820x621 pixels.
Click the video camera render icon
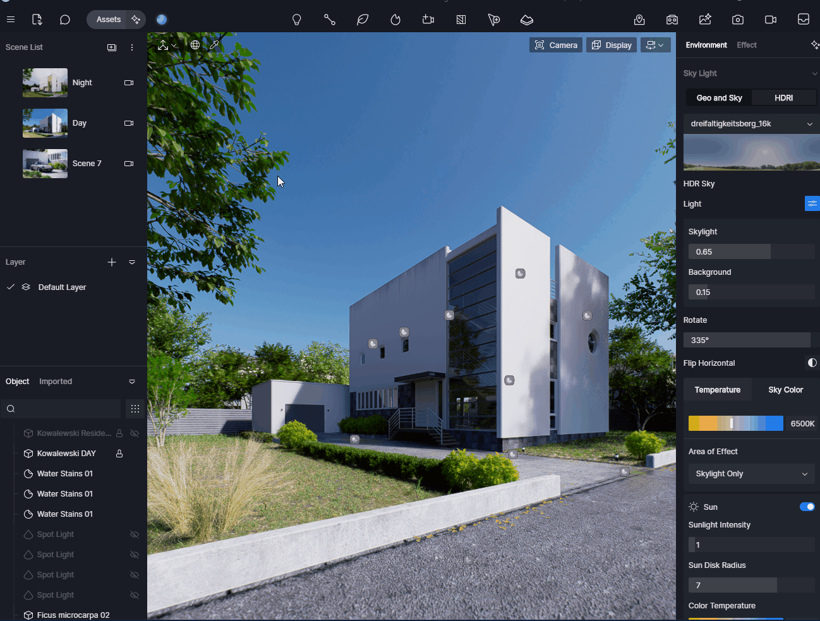pyautogui.click(x=771, y=20)
